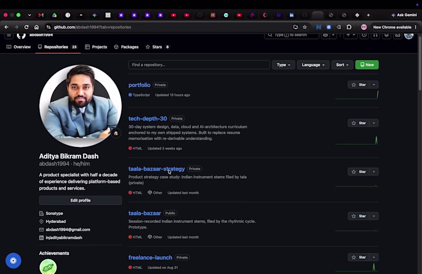This screenshot has height=274, width=422.
Task: Click the large profile avatar photo
Action: [x=81, y=106]
